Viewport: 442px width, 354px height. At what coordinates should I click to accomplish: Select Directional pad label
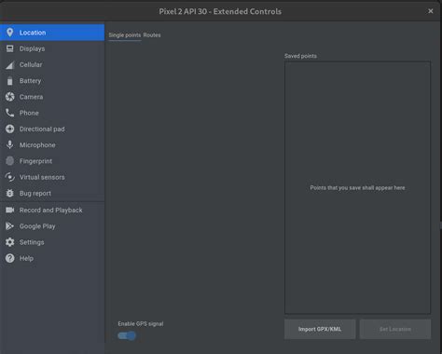42,129
